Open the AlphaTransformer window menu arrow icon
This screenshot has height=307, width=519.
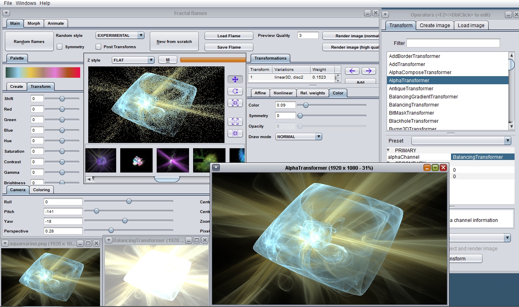[x=216, y=168]
